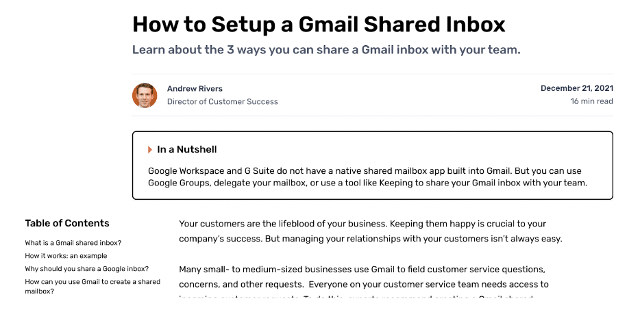Go to "Why should you share a Google inbox?"
640x312 pixels.
click(86, 269)
